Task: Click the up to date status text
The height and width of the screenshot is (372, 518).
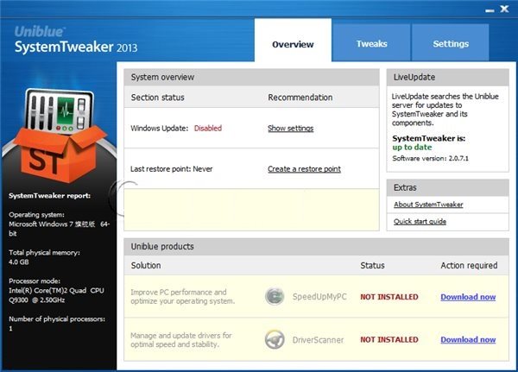Action: [412, 148]
